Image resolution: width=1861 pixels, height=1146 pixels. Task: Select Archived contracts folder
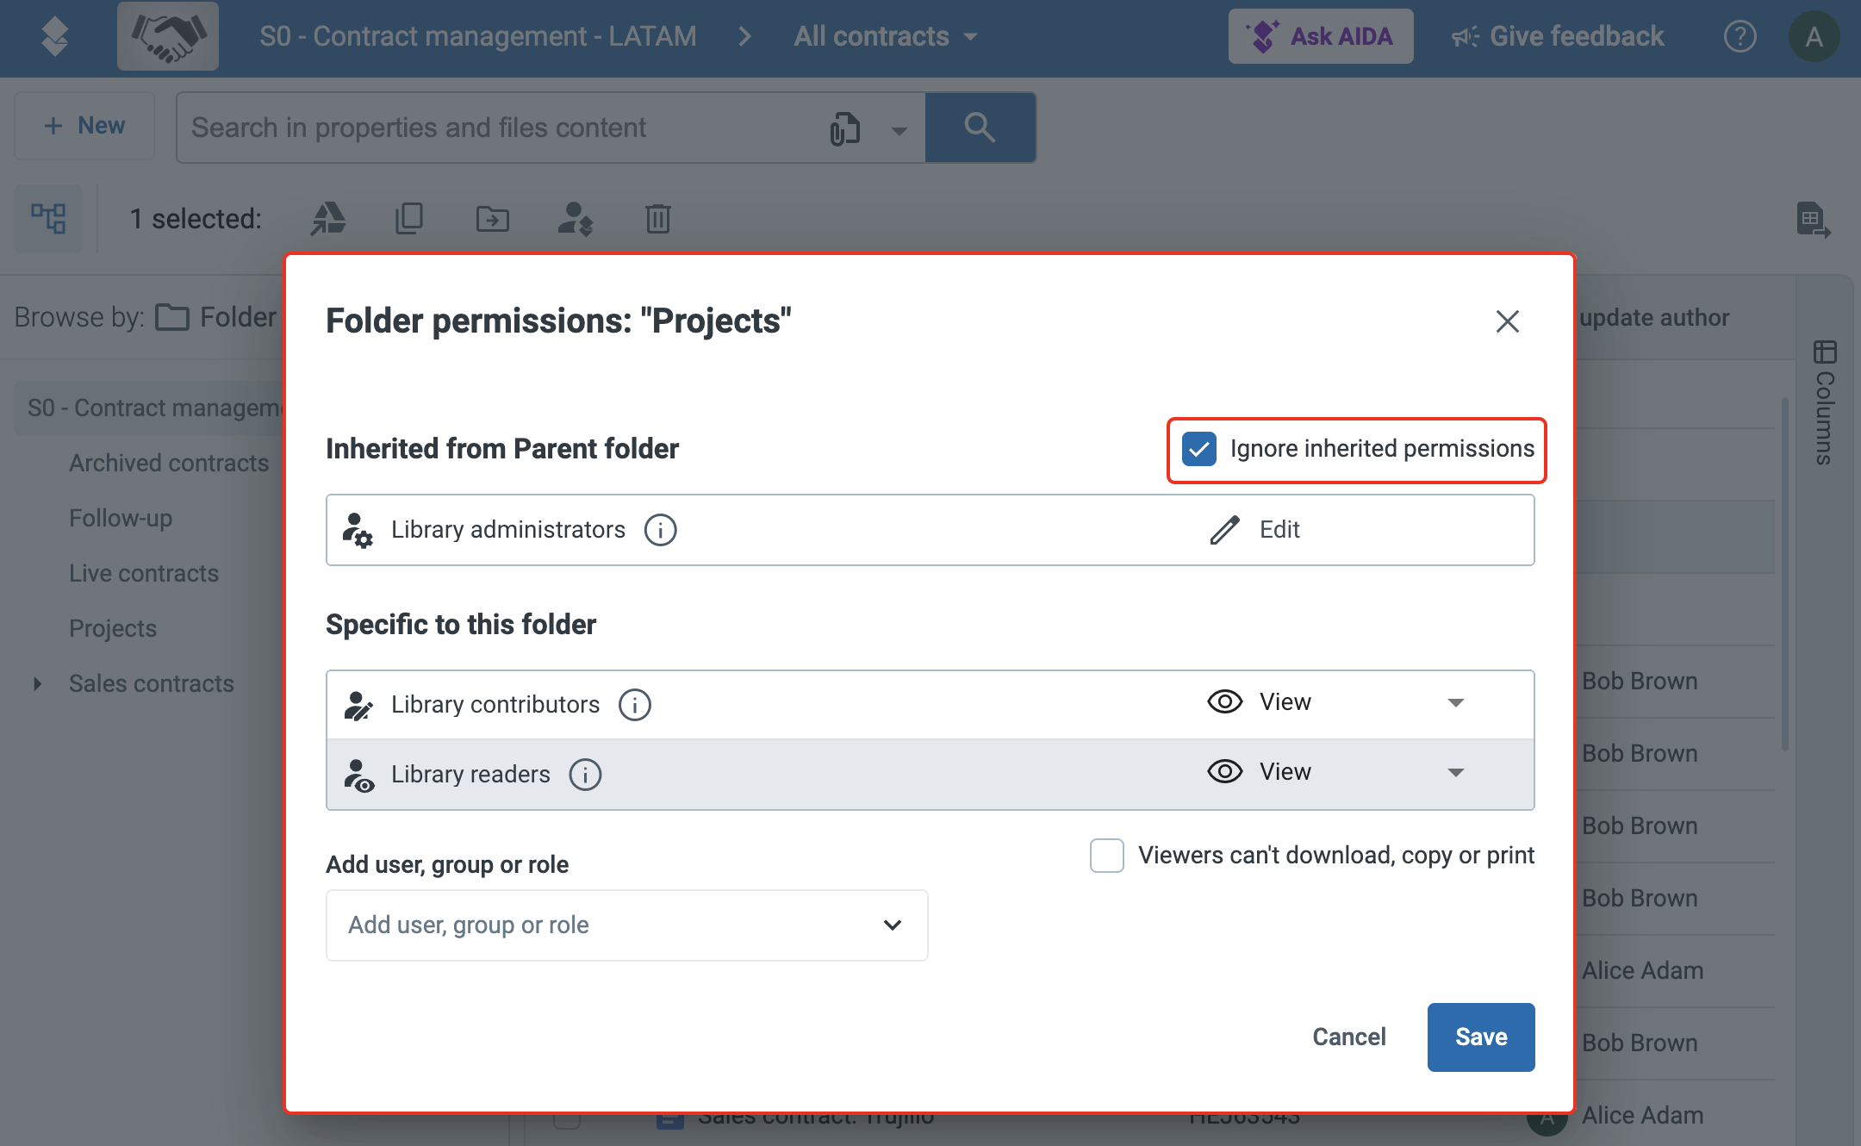coord(169,463)
